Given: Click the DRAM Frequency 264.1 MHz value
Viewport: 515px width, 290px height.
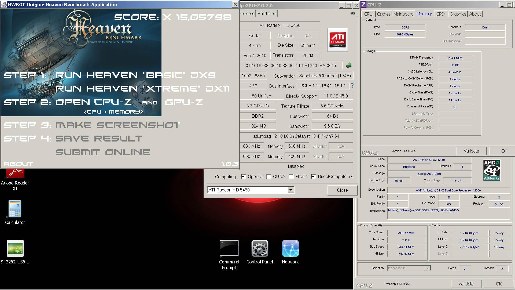Looking at the screenshot, I should (x=455, y=58).
